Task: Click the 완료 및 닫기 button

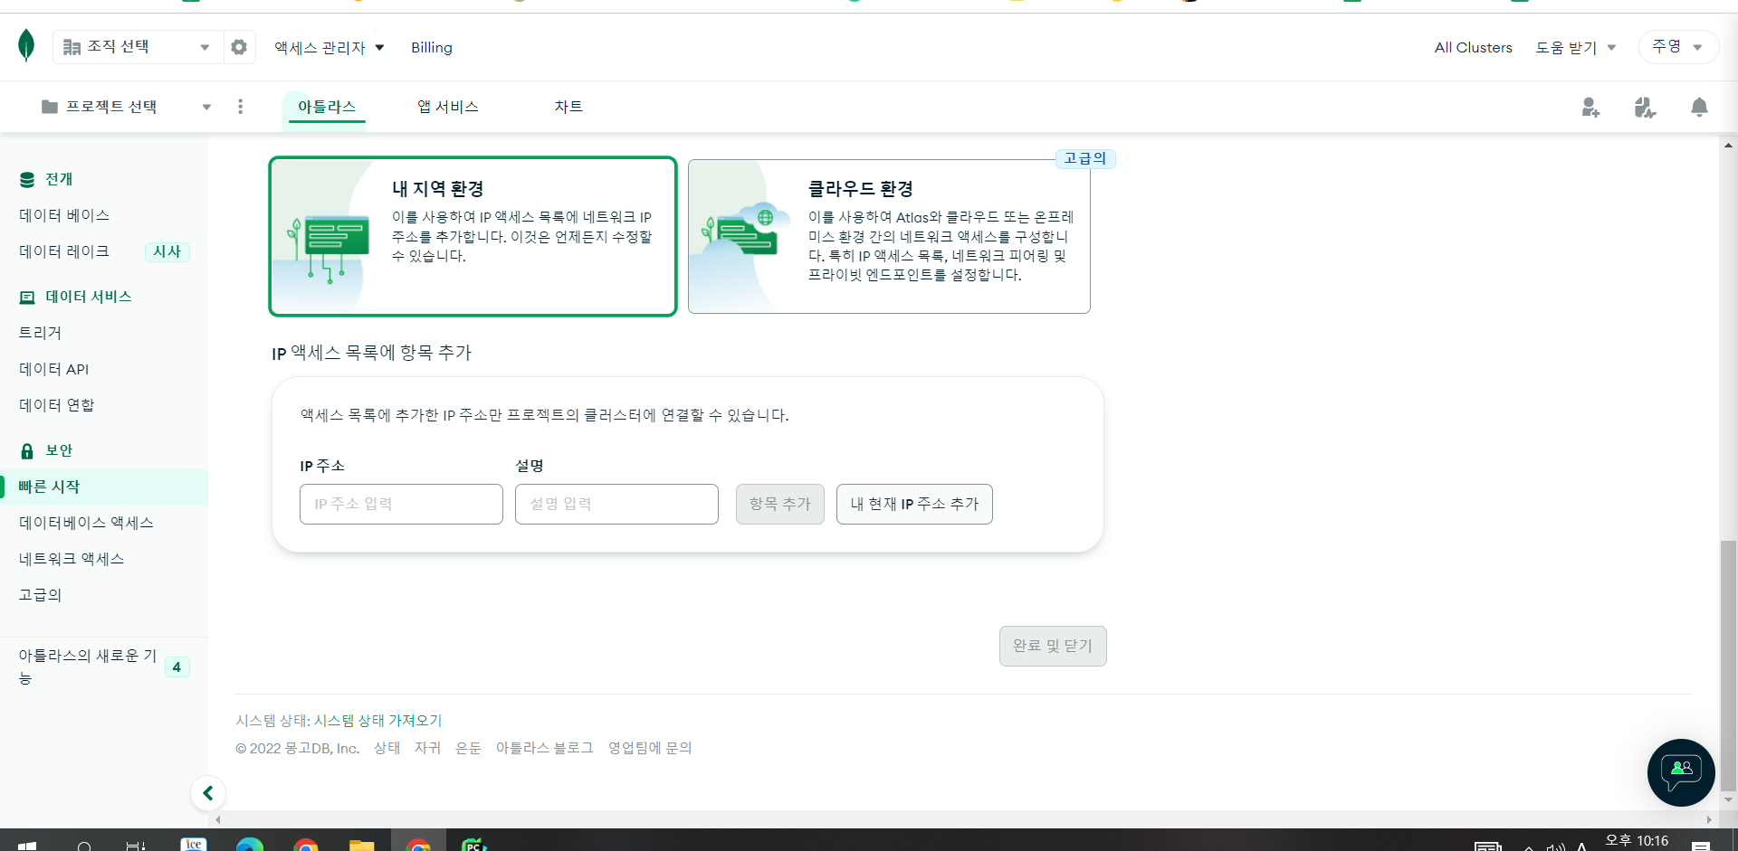Action: pos(1053,646)
